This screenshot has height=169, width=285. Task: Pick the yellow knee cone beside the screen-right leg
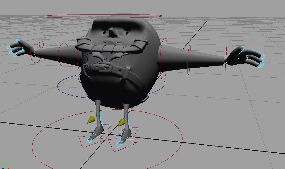[x=121, y=123]
